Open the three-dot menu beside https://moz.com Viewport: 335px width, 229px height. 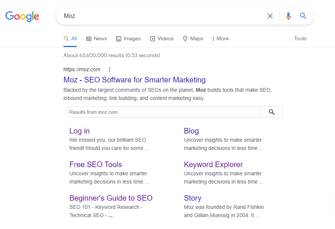pyautogui.click(x=110, y=69)
